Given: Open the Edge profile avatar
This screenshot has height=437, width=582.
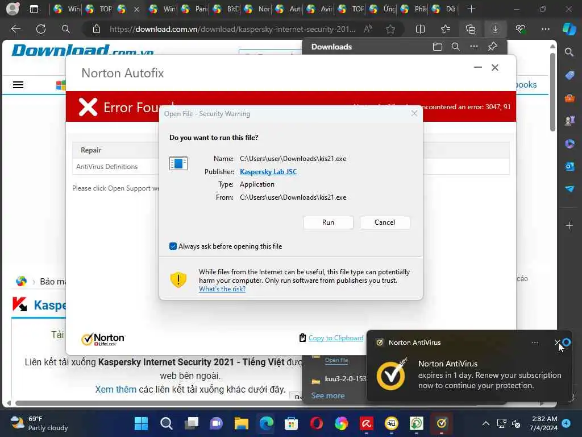Looking at the screenshot, I should pyautogui.click(x=13, y=9).
